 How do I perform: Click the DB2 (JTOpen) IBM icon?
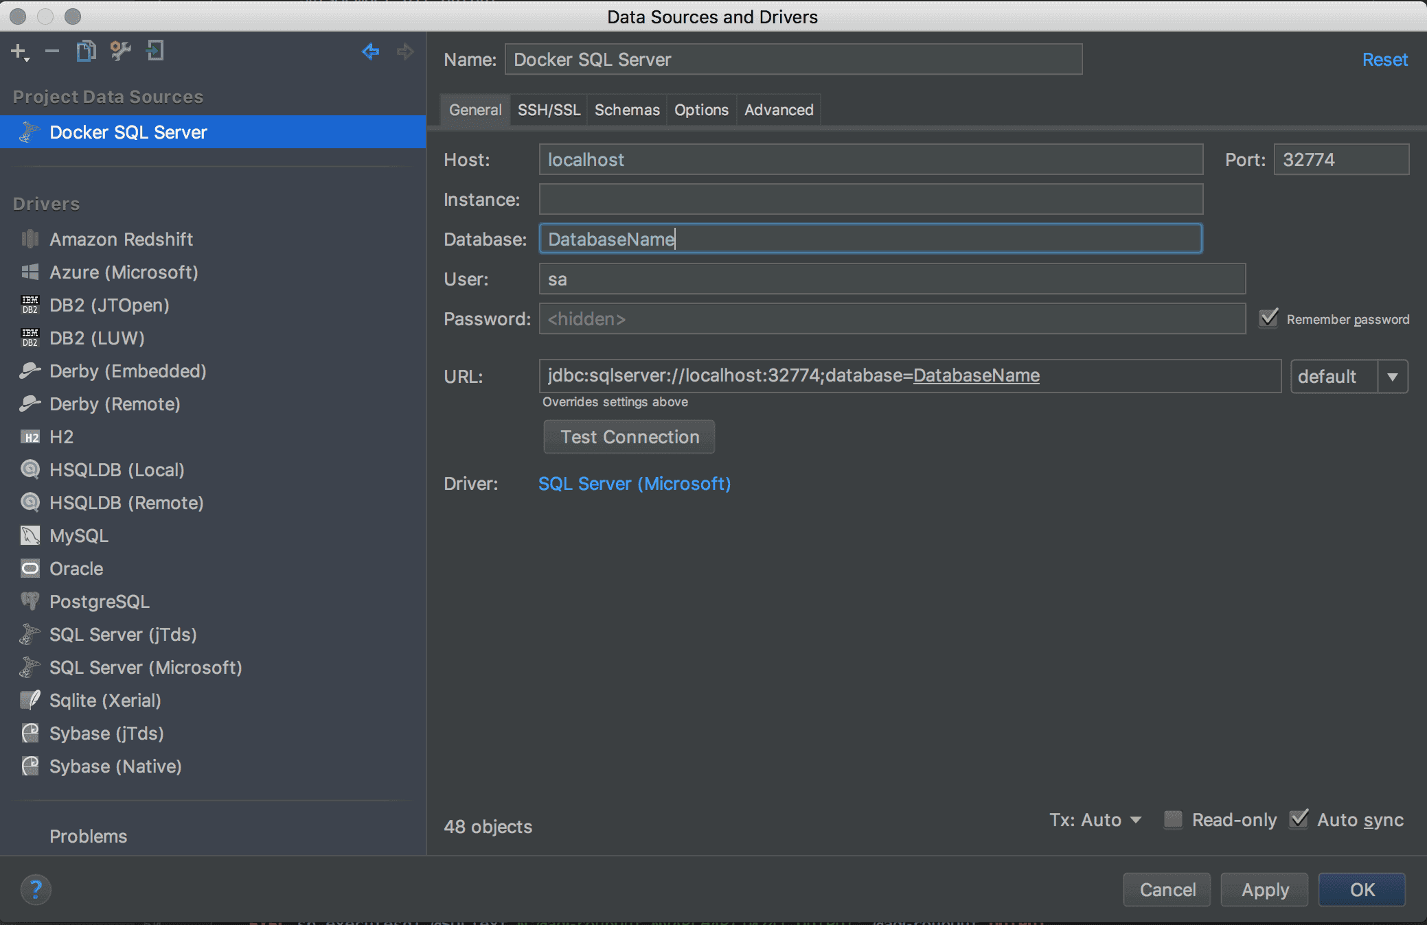[x=30, y=305]
